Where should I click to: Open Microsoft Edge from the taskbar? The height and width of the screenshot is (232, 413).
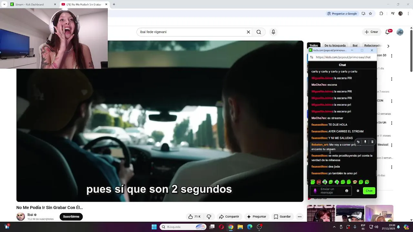tap(250, 227)
